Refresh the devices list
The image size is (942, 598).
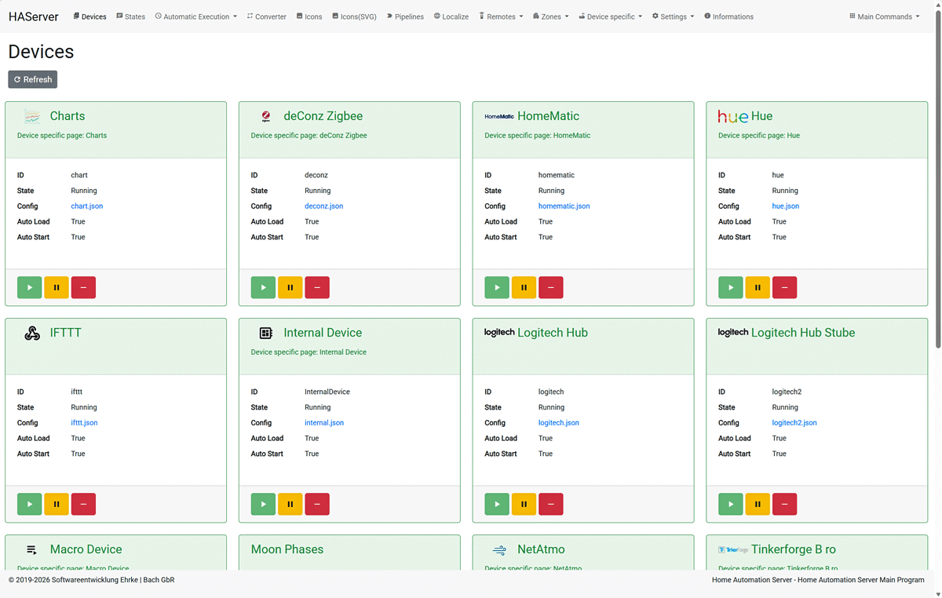pyautogui.click(x=33, y=79)
